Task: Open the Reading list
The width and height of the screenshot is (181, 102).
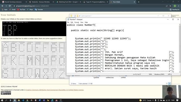Action: 174,10
